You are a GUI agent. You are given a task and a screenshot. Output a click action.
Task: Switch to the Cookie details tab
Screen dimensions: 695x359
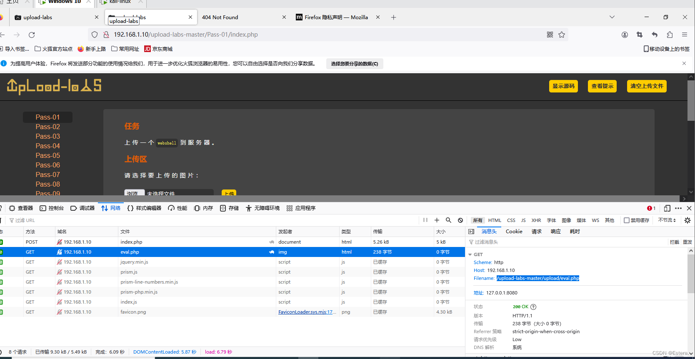coord(514,232)
